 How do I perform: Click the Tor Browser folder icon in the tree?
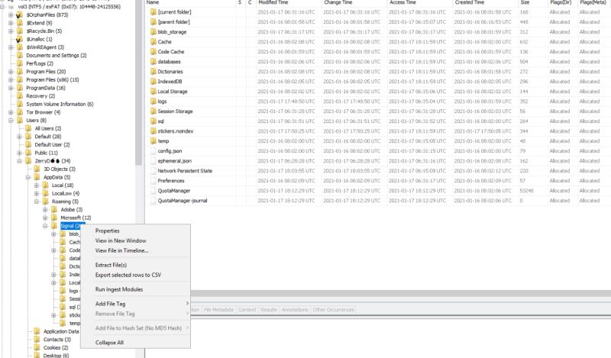(20, 112)
